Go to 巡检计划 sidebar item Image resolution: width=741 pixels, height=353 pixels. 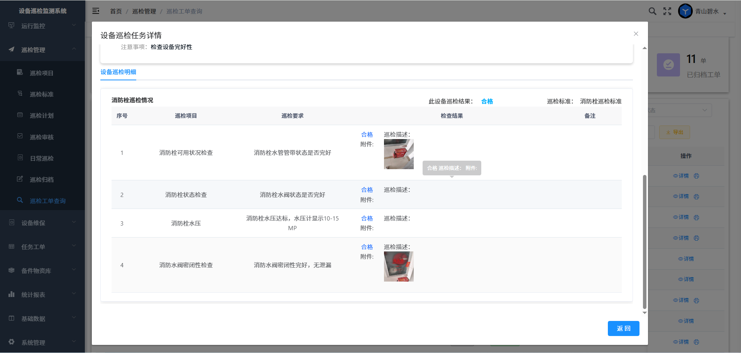tap(41, 115)
